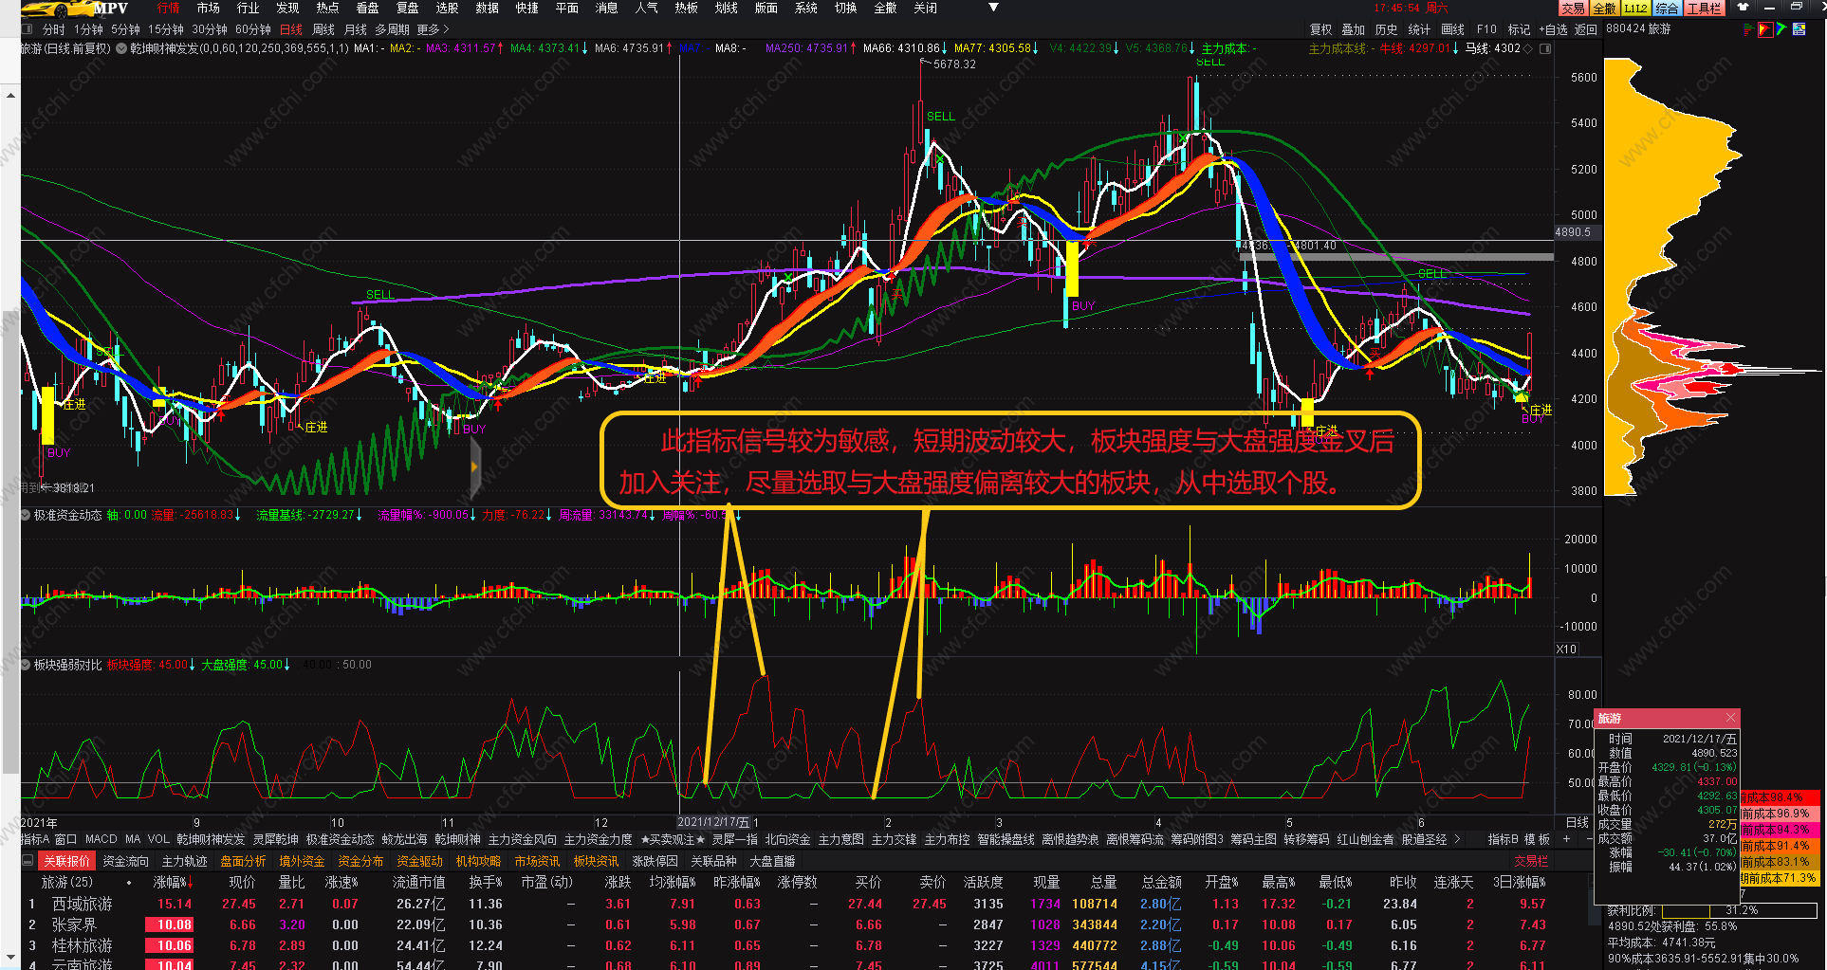The width and height of the screenshot is (1827, 970).
Task: Click the orange 前成本91.4% cost swatch
Action: pos(1781,846)
